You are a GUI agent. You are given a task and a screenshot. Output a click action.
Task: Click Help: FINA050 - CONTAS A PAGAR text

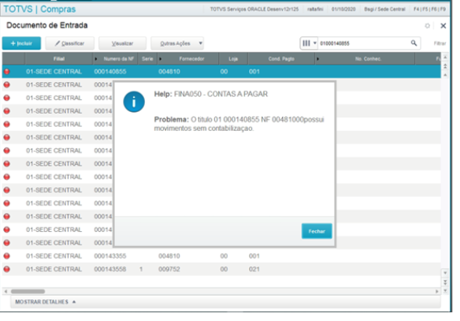211,95
